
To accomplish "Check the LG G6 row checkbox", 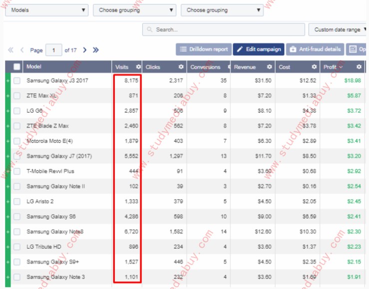I will 17,111.
